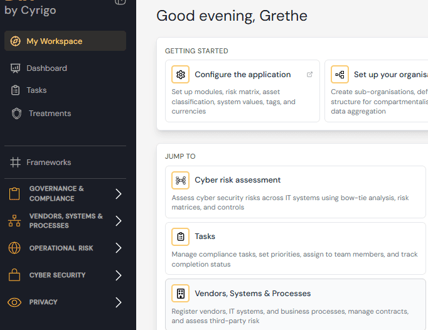The width and height of the screenshot is (428, 330).
Task: Expand the Governance & Compliance chevron
Action: pyautogui.click(x=118, y=194)
